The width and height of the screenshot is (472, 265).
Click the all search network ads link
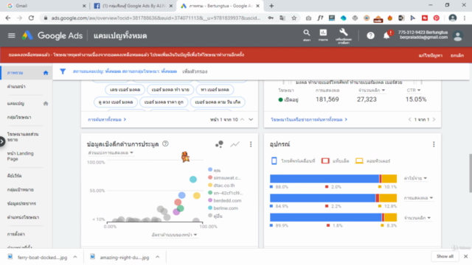click(x=309, y=119)
